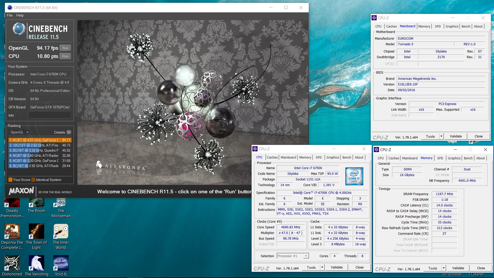Click the Core VID value 1.391 V

329,185
